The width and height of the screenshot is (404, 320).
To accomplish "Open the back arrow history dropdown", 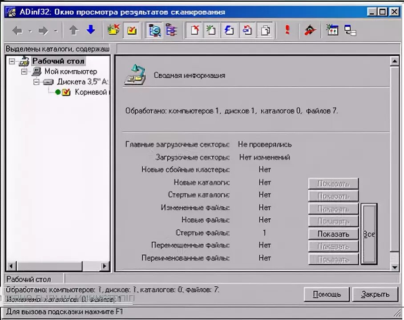I will (x=30, y=31).
